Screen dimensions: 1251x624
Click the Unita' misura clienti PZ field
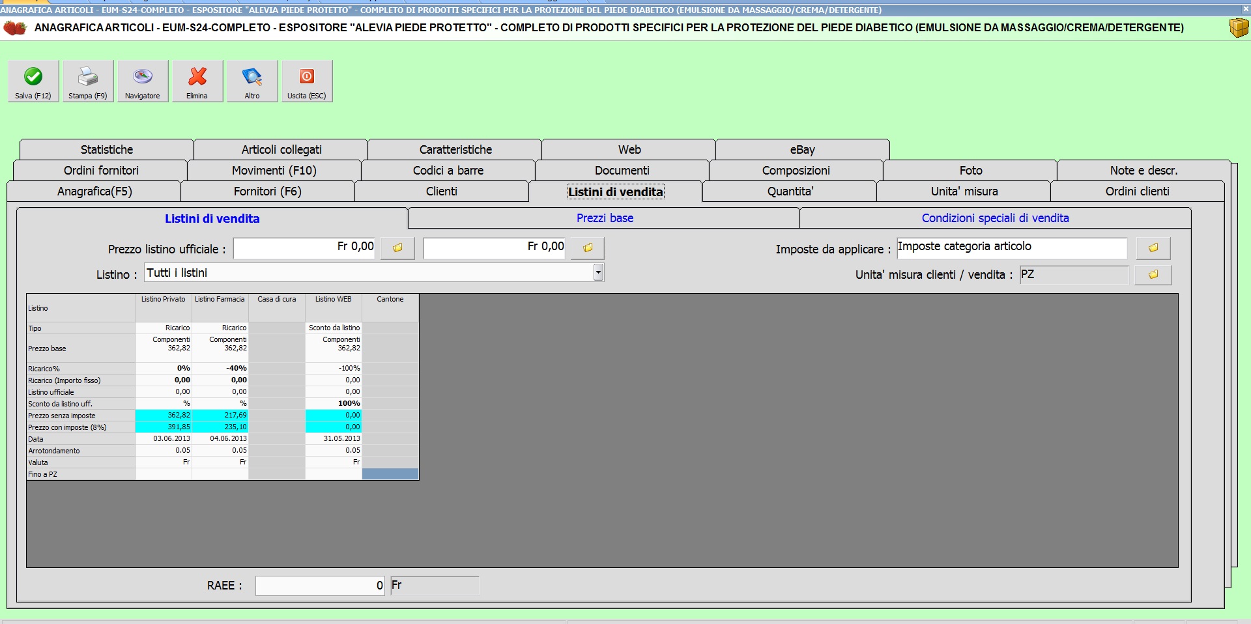pos(1074,275)
